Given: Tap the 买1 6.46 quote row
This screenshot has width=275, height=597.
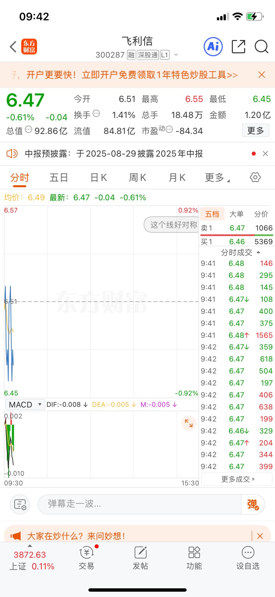Looking at the screenshot, I should pyautogui.click(x=236, y=242).
